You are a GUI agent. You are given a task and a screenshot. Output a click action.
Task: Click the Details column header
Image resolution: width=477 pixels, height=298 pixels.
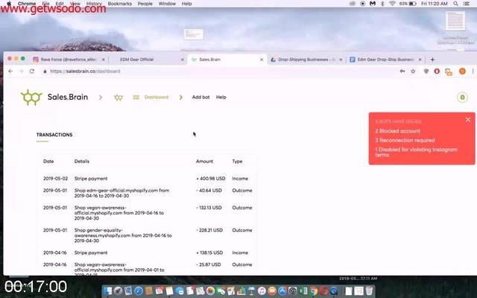click(82, 161)
